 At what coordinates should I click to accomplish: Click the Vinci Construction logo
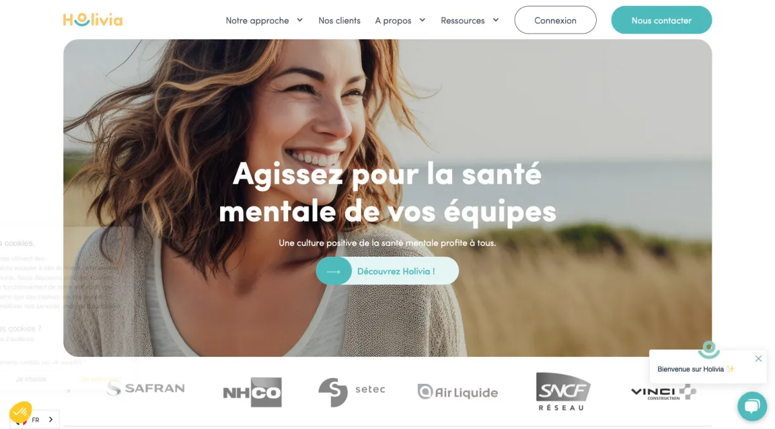click(x=663, y=392)
